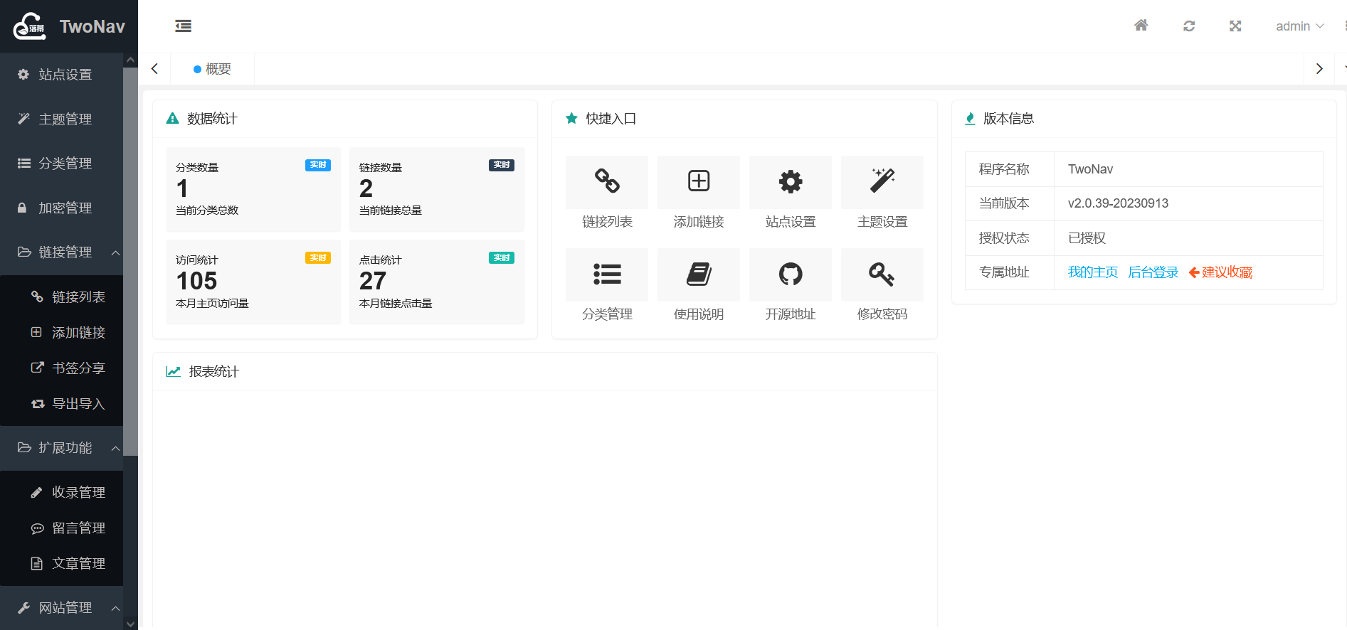1347x630 pixels.
Task: Open 站点设置 in the sidebar
Action: coord(61,75)
